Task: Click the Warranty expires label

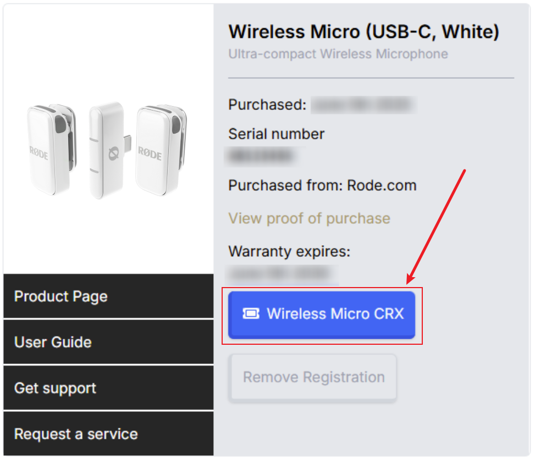Action: [289, 251]
